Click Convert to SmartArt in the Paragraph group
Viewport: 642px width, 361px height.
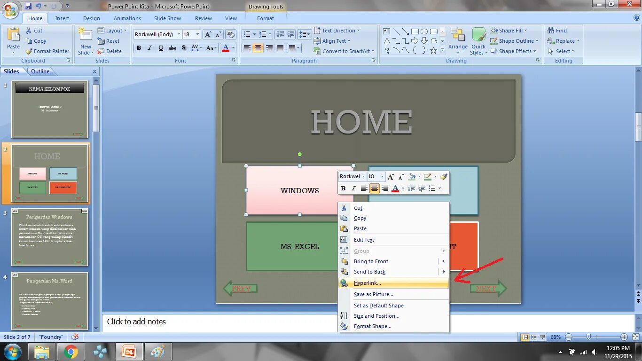click(x=344, y=51)
